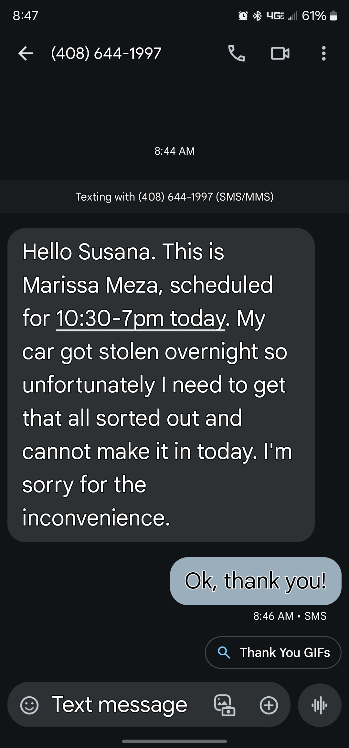This screenshot has height=748, width=349.
Task: Open the emoji picker
Action: pyautogui.click(x=29, y=705)
